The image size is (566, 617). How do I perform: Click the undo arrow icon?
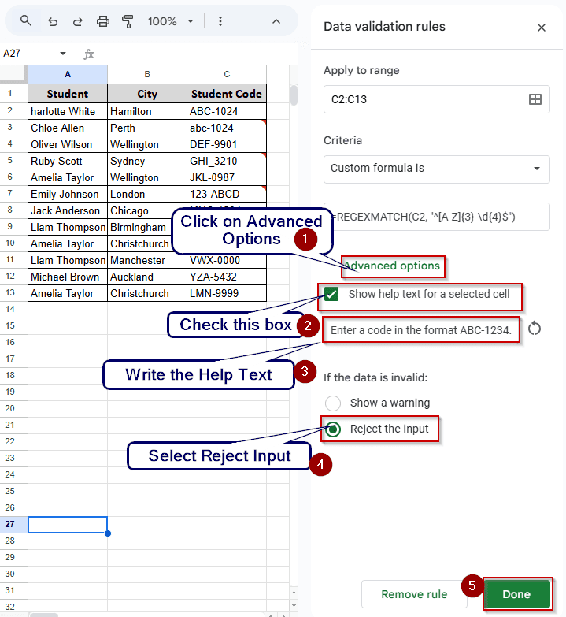pos(53,21)
